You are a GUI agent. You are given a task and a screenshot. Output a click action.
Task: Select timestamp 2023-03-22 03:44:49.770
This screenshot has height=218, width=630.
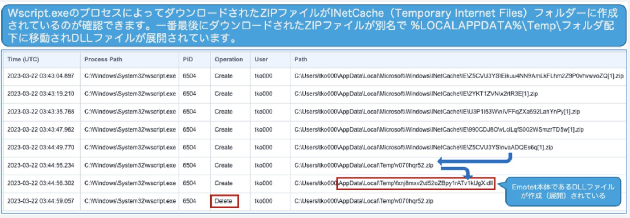pos(41,147)
